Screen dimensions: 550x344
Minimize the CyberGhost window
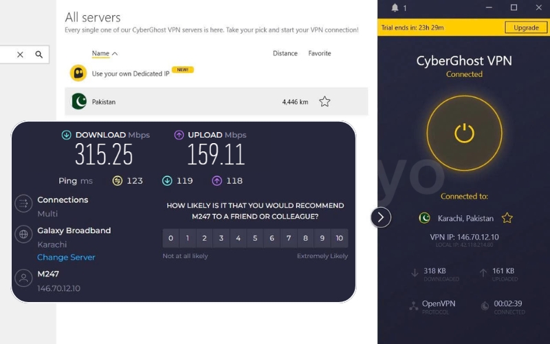(489, 8)
